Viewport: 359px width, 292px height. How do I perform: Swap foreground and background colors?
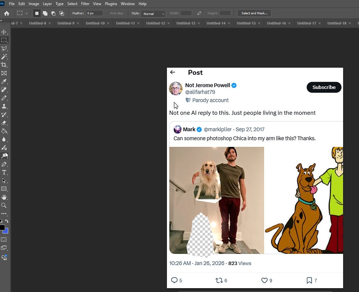[7, 221]
